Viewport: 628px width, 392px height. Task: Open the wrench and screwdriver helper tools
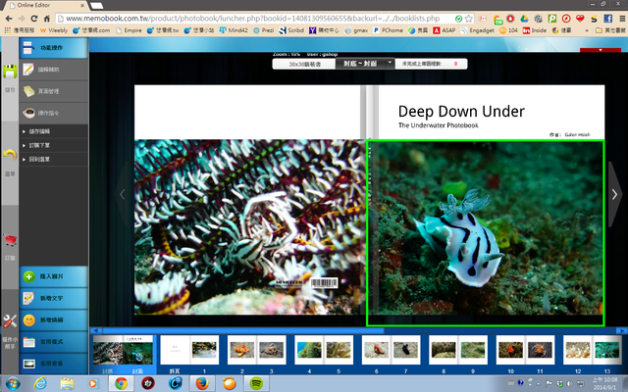tap(10, 321)
